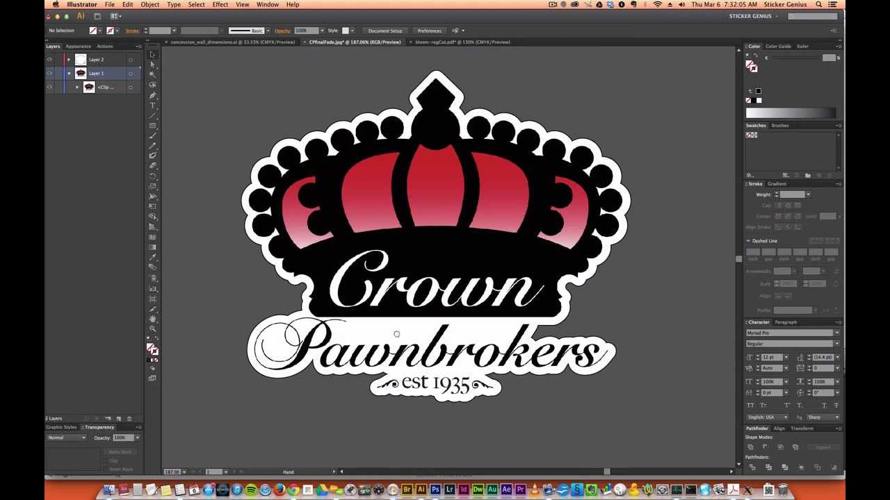Select the Eyedropper tool

coord(152,258)
